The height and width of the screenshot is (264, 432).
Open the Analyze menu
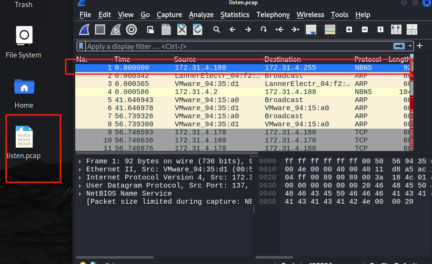(201, 15)
